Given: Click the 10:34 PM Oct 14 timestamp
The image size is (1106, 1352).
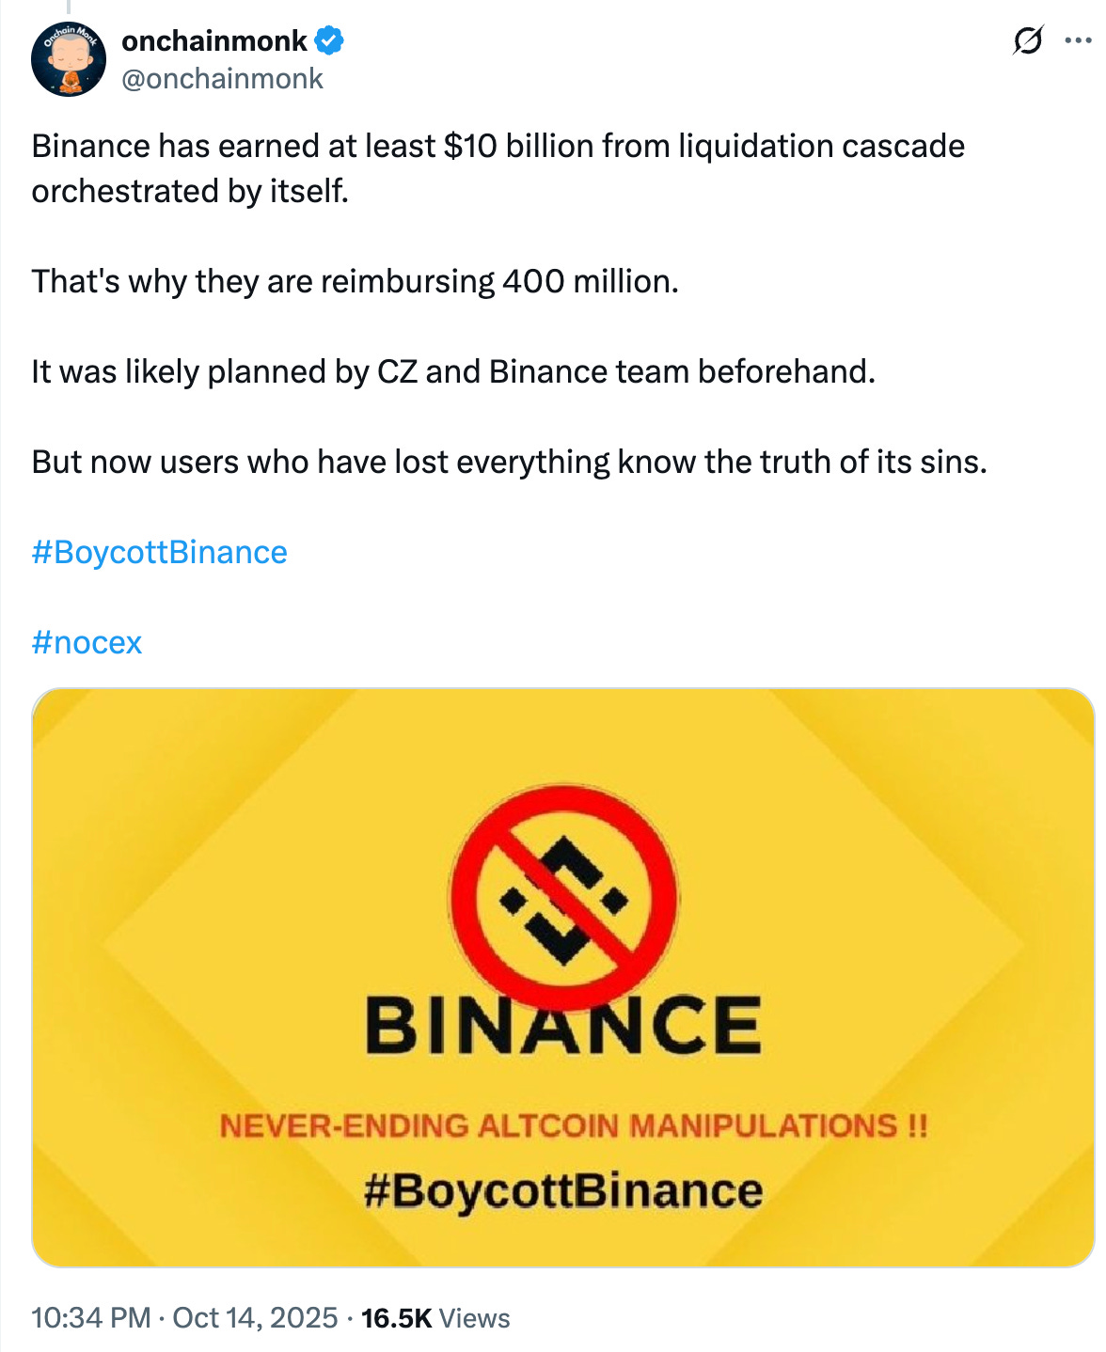Looking at the screenshot, I should pyautogui.click(x=184, y=1317).
